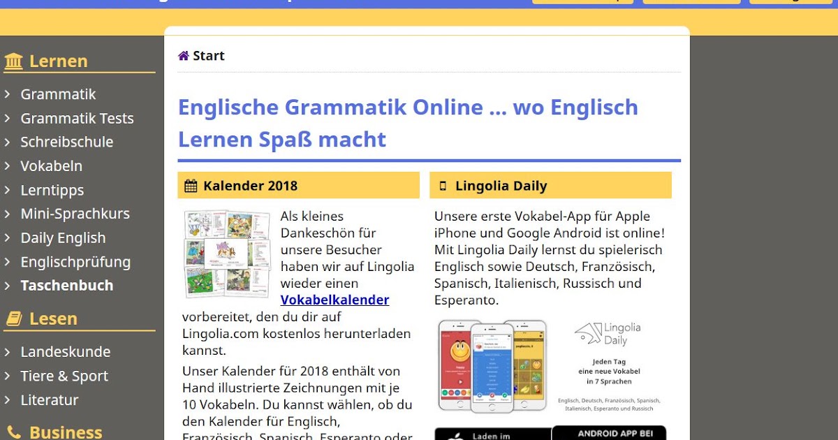Click the App Store 'Laden im' badge

tap(492, 434)
